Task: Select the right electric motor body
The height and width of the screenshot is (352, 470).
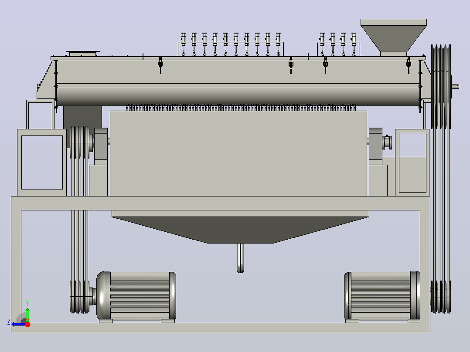Action: [382, 296]
